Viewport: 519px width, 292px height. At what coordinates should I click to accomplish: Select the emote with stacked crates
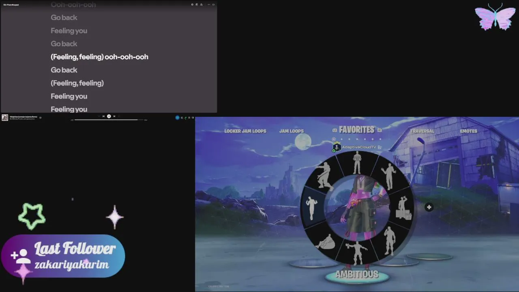[403, 208]
